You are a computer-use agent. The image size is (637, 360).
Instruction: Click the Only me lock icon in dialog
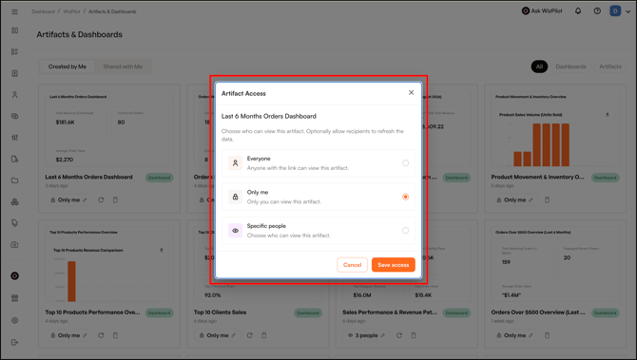click(235, 197)
